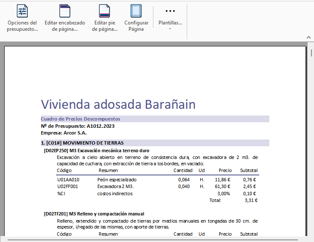Click Nº de Presupuesto: A1012.2023 line
314x242 pixels.
point(78,126)
